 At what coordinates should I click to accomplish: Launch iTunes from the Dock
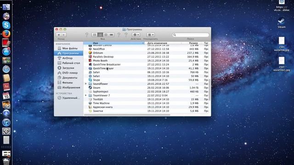pyautogui.click(x=6, y=122)
